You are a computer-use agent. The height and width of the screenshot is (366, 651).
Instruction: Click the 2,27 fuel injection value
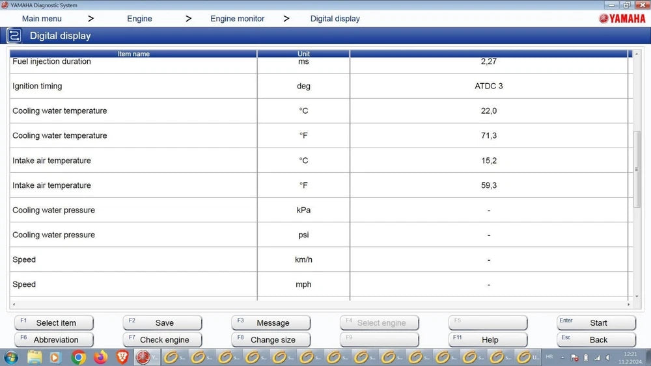(x=489, y=61)
